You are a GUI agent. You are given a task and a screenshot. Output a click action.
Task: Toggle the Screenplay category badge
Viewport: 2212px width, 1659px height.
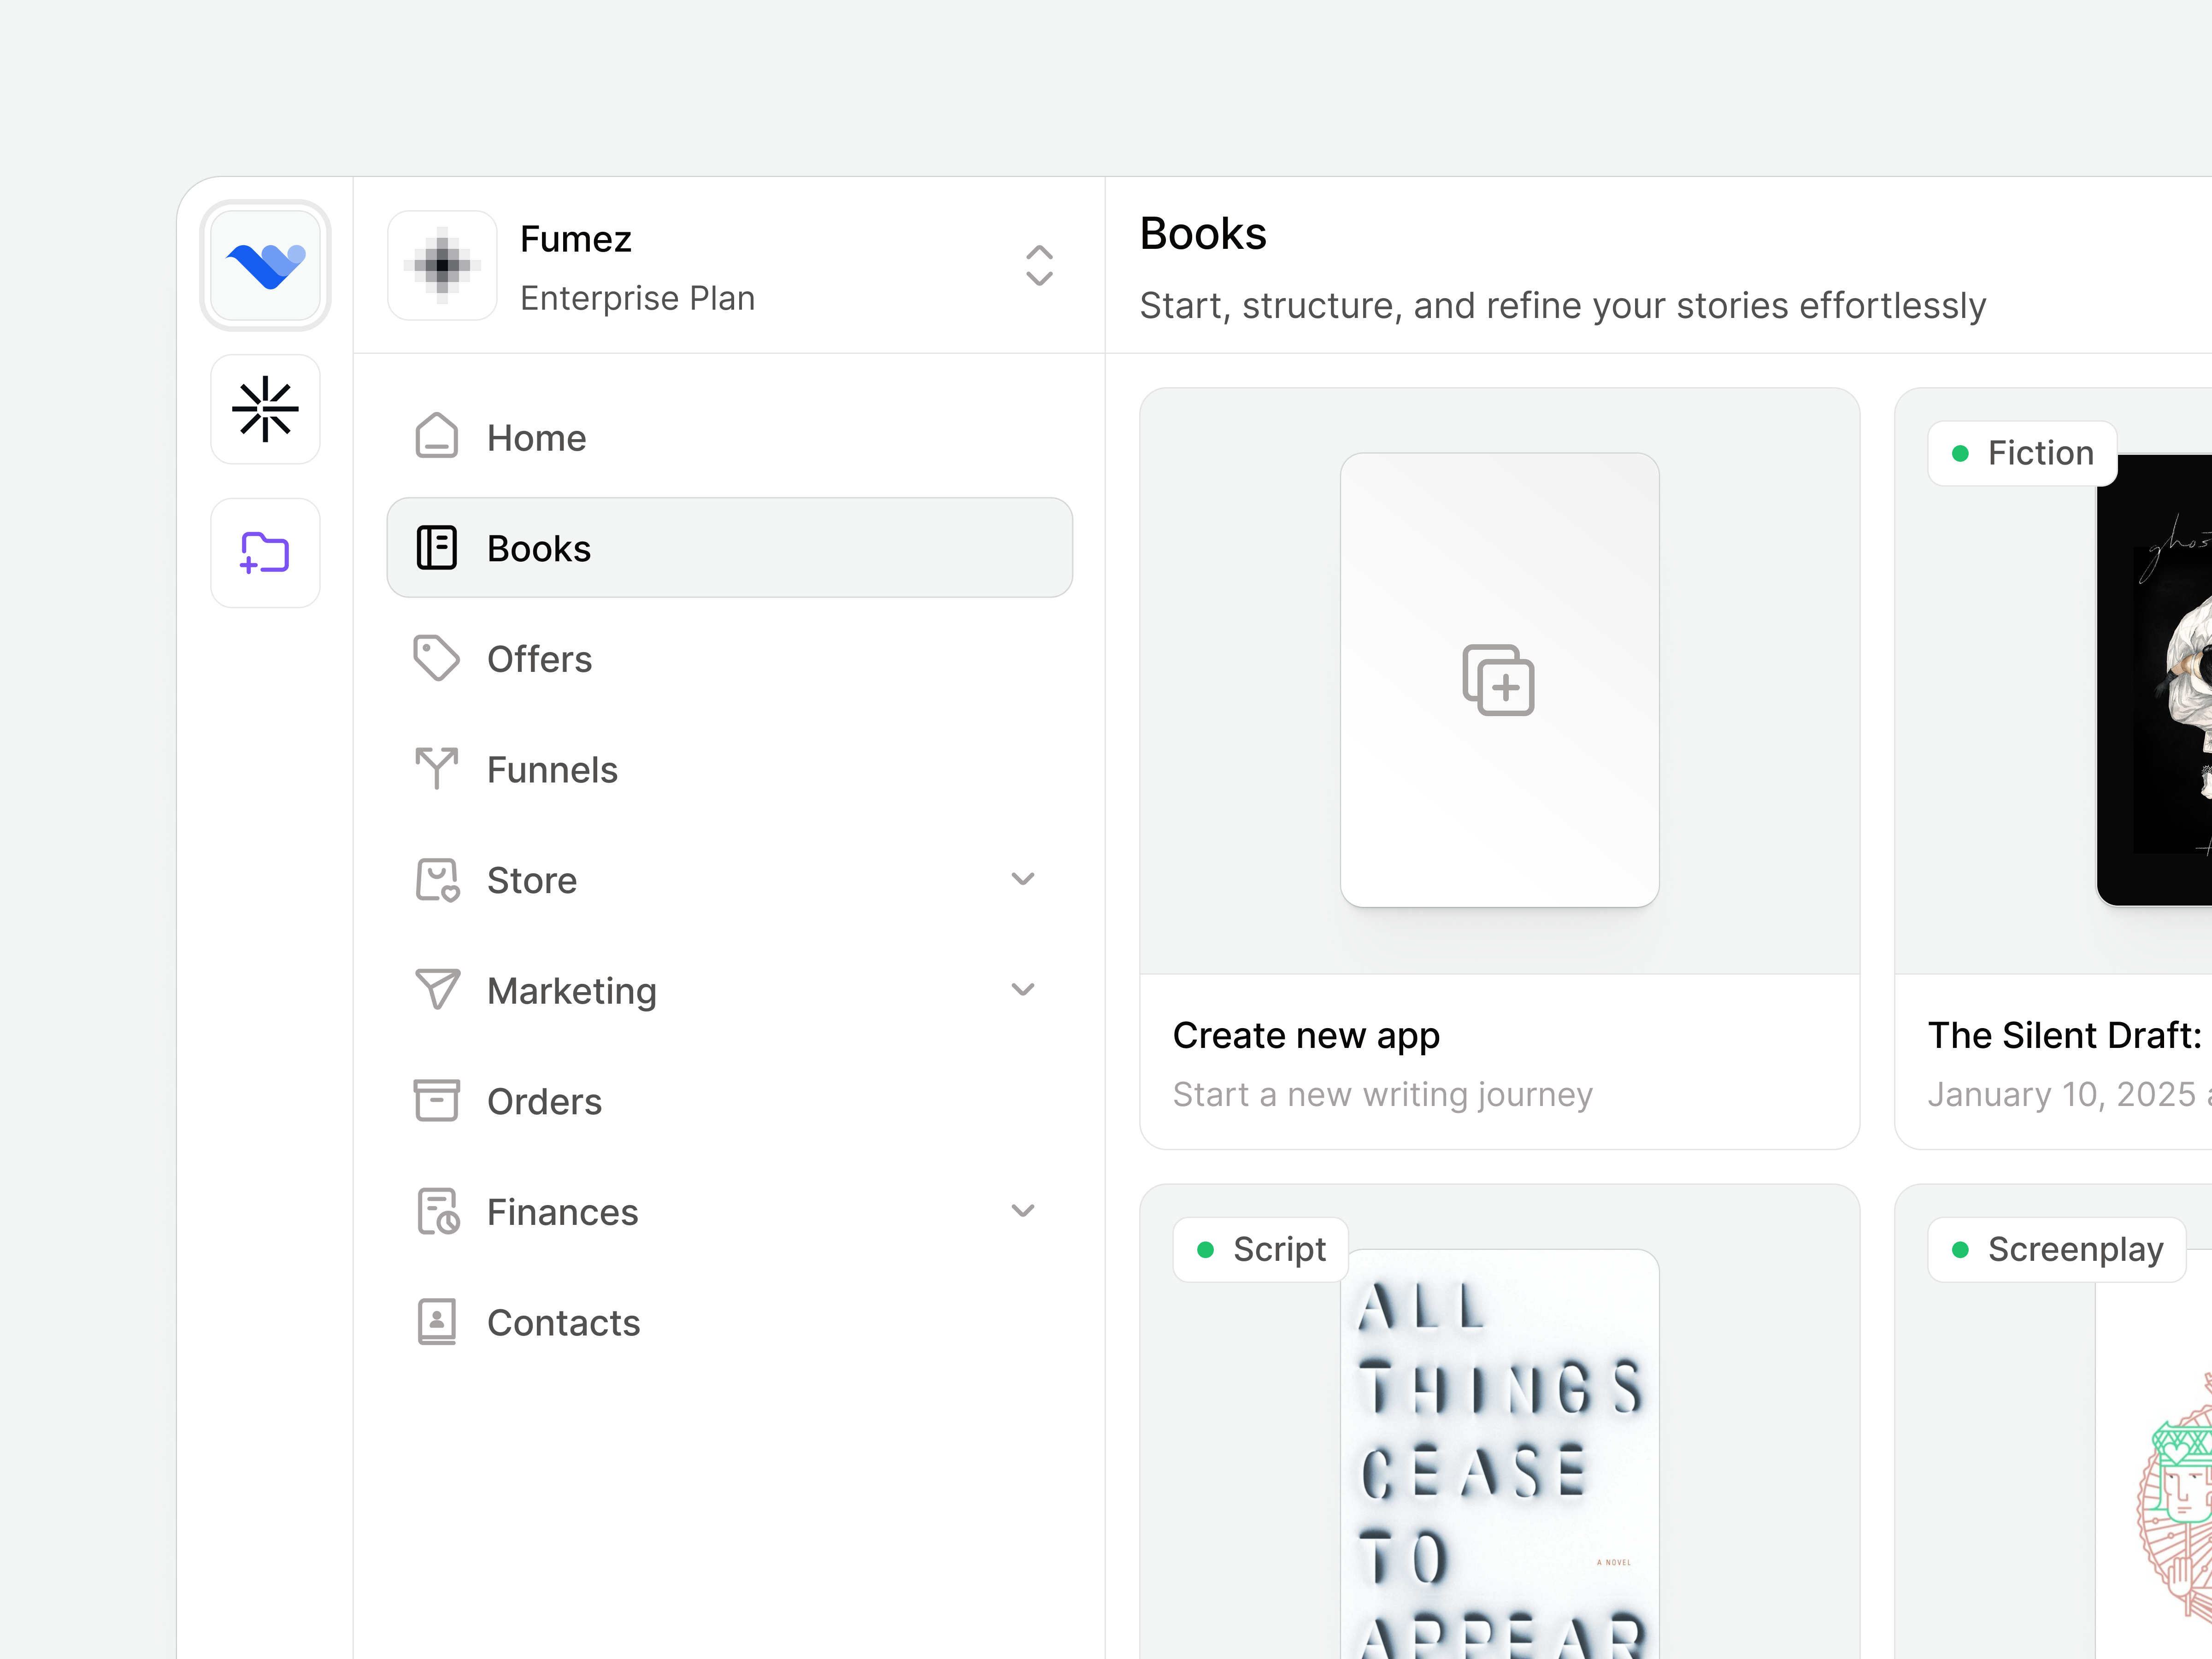tap(2055, 1249)
